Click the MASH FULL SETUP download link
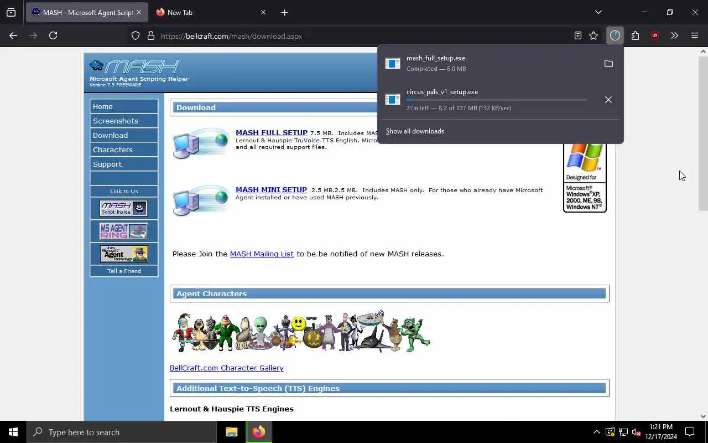Image resolution: width=708 pixels, height=443 pixels. (x=272, y=133)
